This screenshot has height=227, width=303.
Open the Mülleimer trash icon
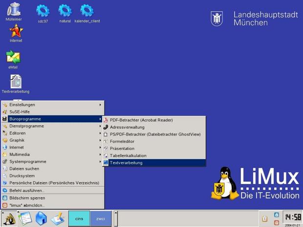pos(14,10)
